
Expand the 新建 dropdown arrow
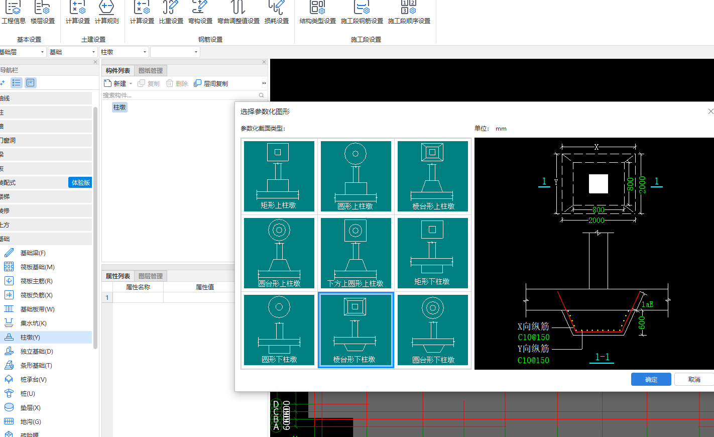(x=131, y=84)
